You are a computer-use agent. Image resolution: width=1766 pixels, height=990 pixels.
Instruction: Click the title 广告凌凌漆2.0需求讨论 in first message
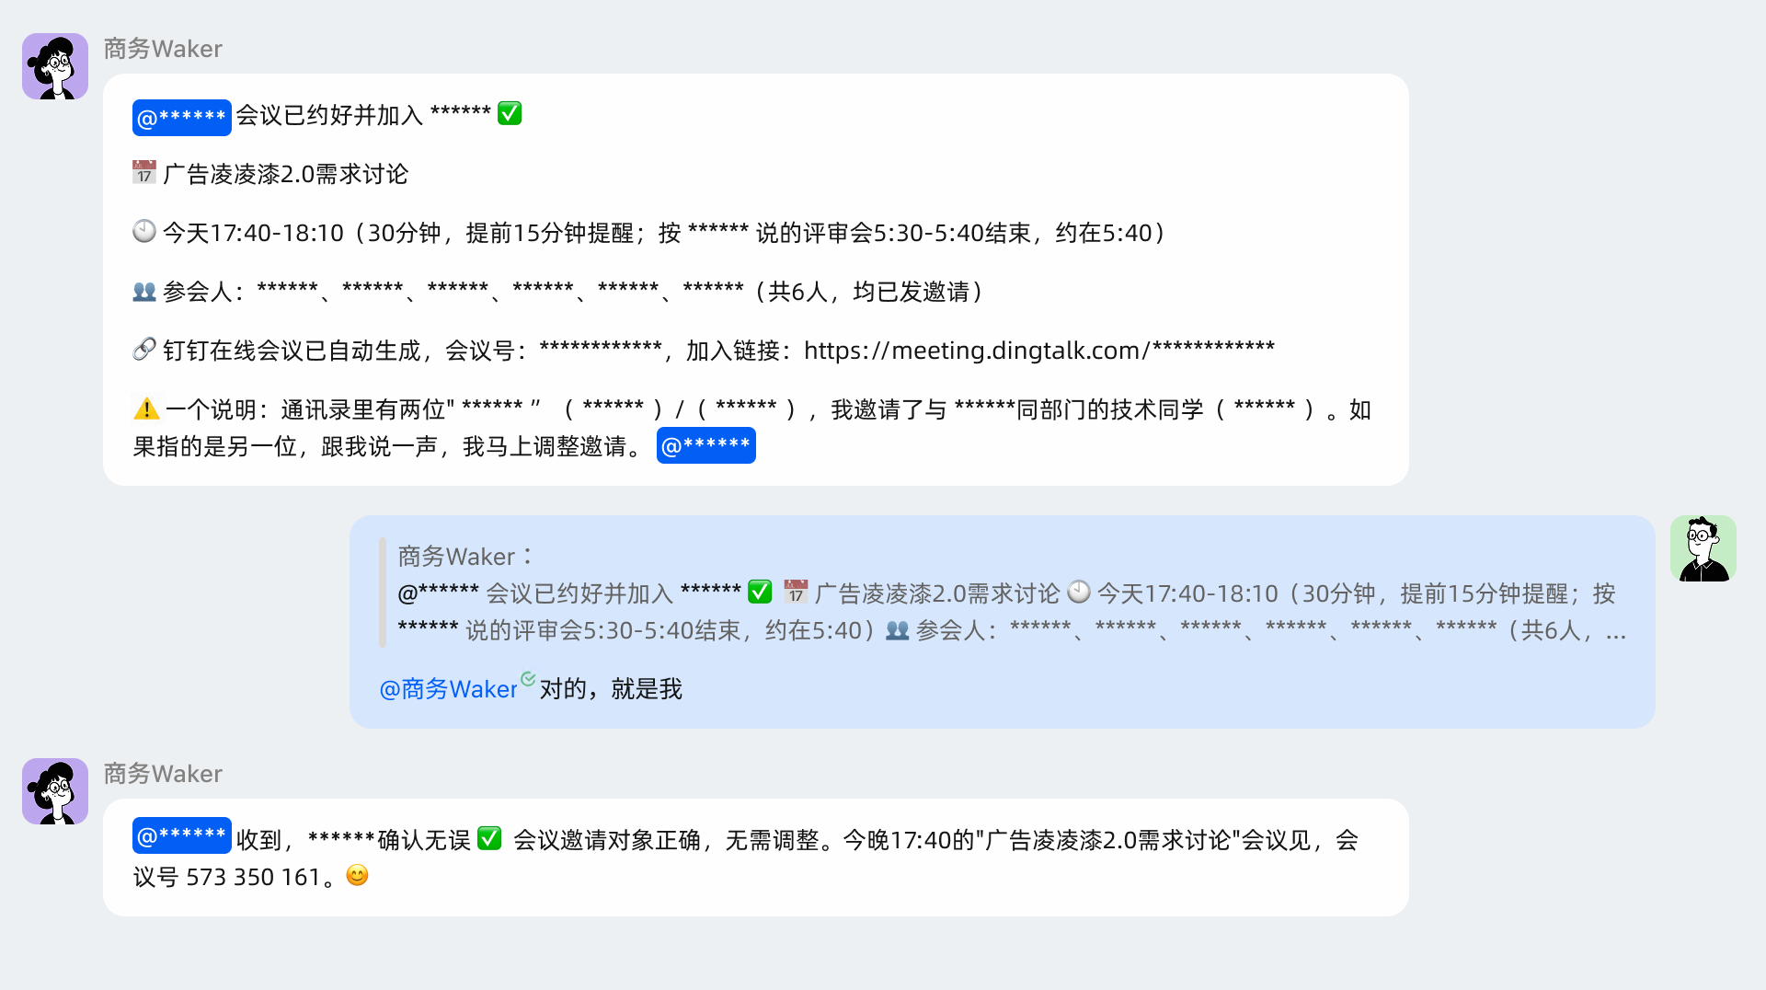[x=285, y=174]
